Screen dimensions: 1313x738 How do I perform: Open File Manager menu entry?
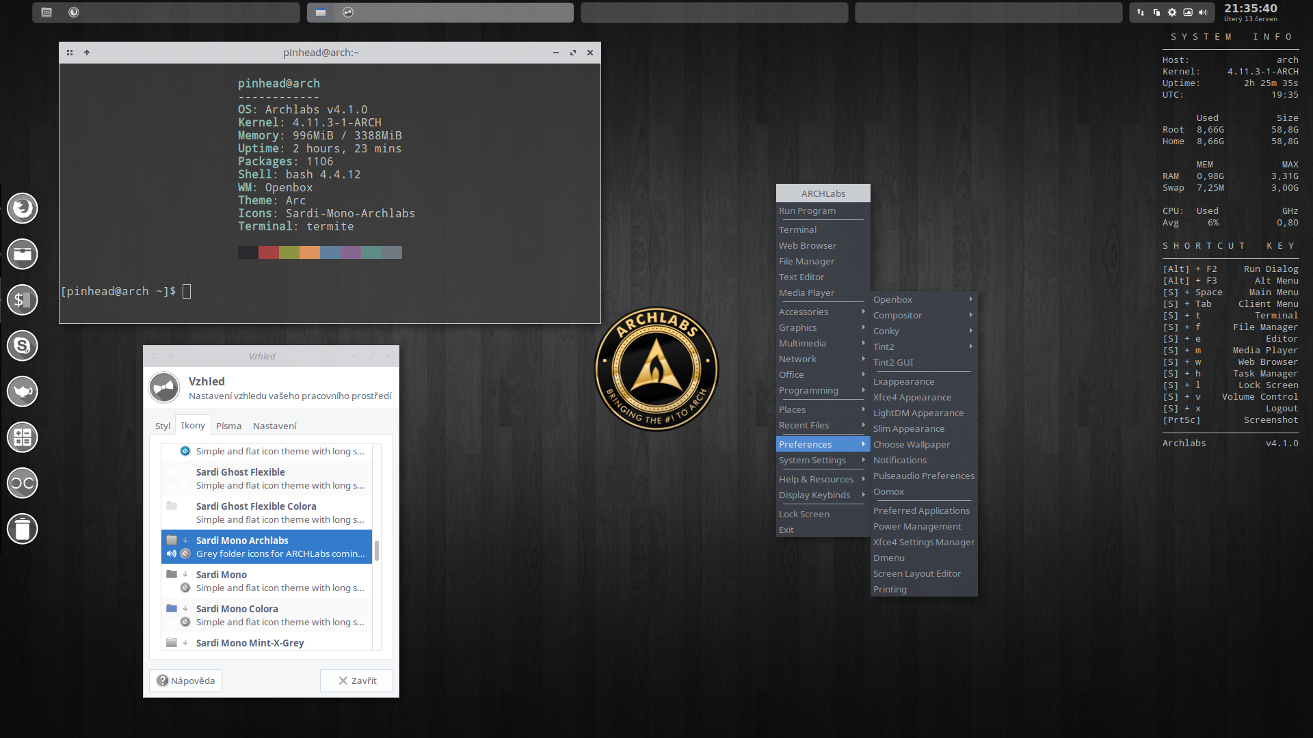pos(823,262)
